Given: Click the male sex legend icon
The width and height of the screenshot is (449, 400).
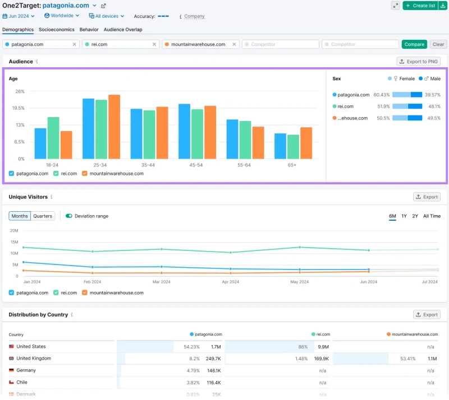Looking at the screenshot, I should [x=427, y=78].
